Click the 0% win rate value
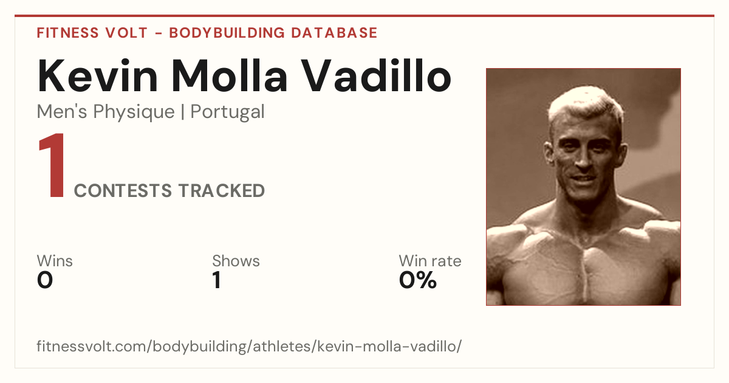The height and width of the screenshot is (383, 729). (418, 280)
